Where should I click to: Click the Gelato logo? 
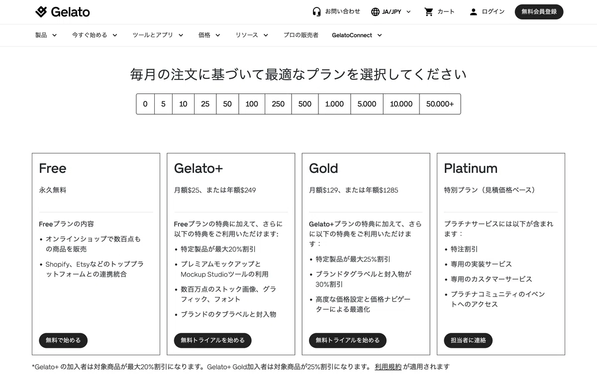click(x=62, y=12)
